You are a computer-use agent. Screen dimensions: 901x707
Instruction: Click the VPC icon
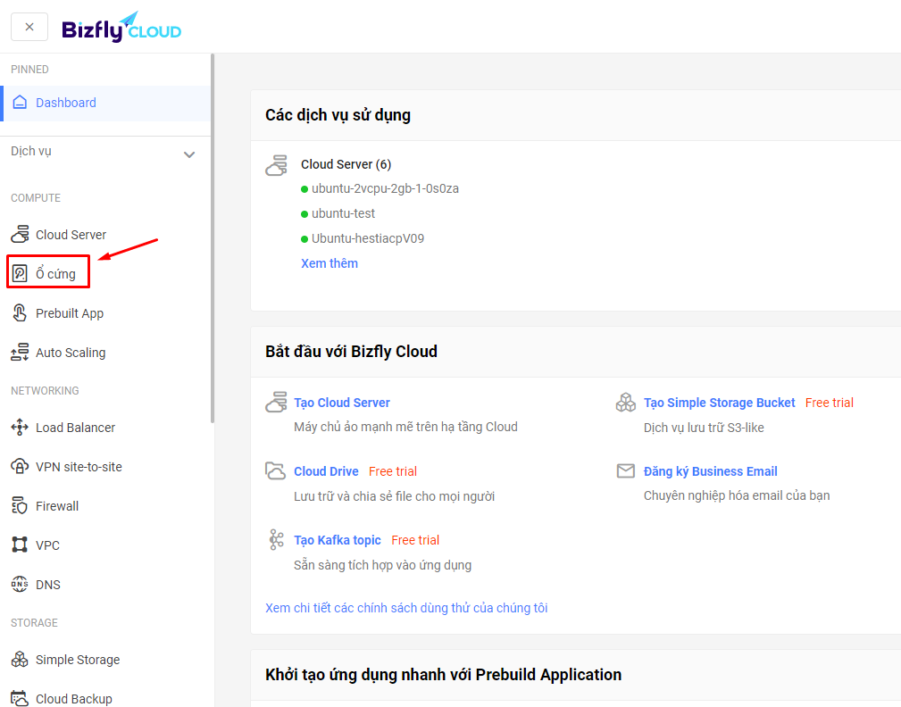pyautogui.click(x=20, y=545)
